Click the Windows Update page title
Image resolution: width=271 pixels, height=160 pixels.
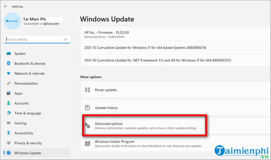[107, 19]
